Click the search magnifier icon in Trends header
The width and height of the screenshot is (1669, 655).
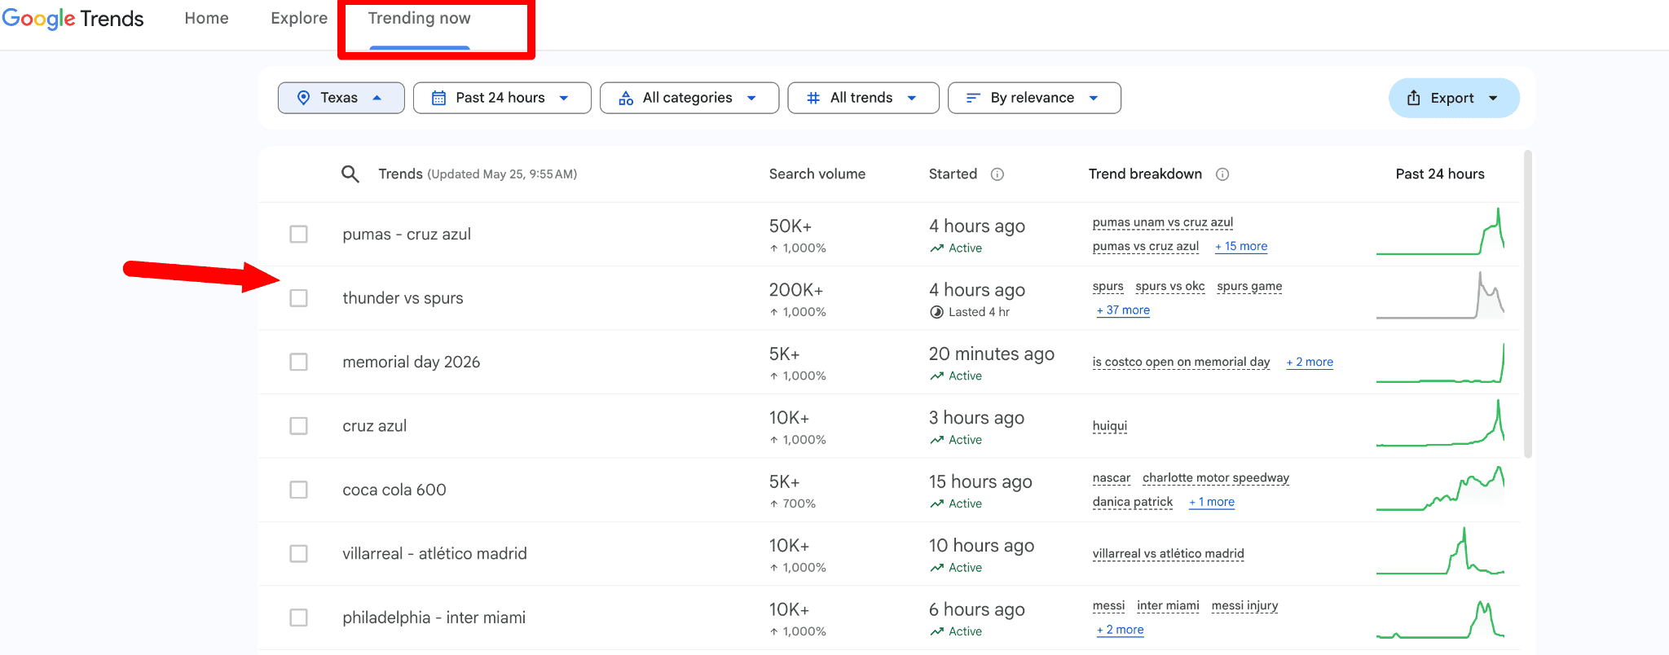pos(350,174)
